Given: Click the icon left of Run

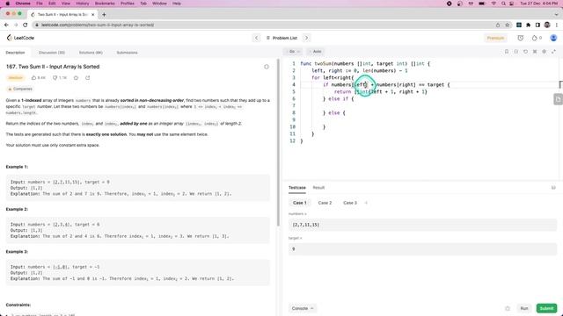Looking at the screenshot, I should [x=508, y=308].
